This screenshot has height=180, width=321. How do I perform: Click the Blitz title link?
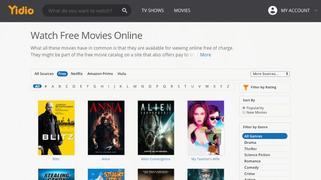pos(56,159)
